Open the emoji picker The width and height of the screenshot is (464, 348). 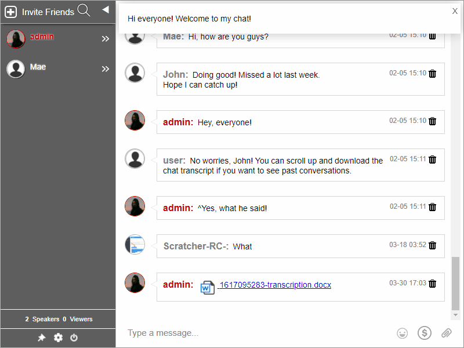tap(402, 333)
